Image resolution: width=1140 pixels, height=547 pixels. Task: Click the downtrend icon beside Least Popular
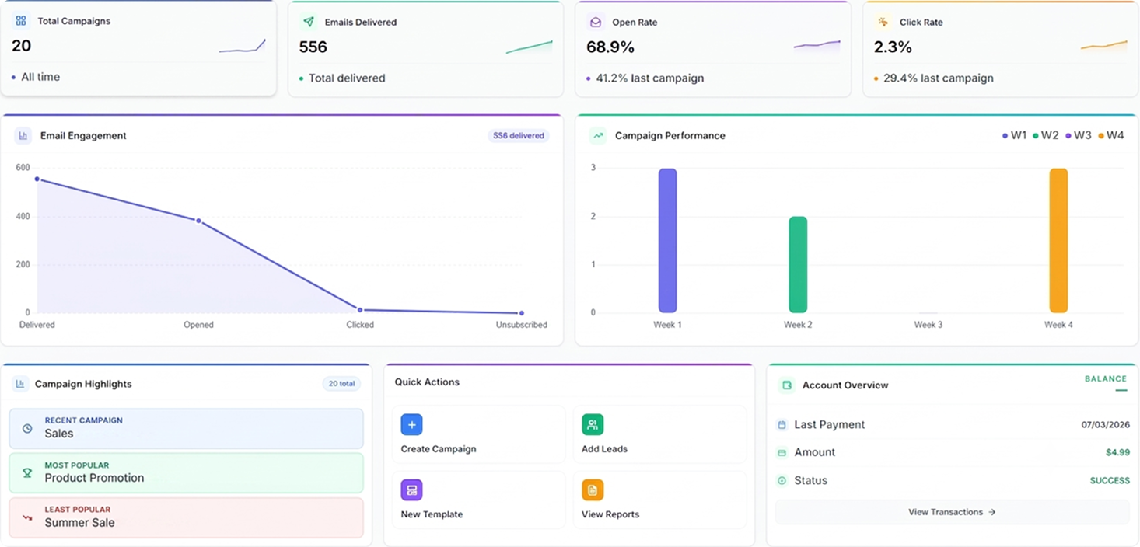(x=27, y=517)
